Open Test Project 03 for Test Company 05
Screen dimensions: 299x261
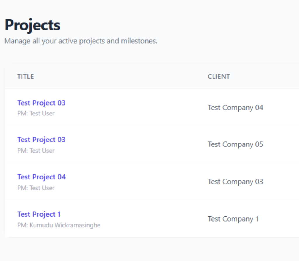pyautogui.click(x=41, y=140)
